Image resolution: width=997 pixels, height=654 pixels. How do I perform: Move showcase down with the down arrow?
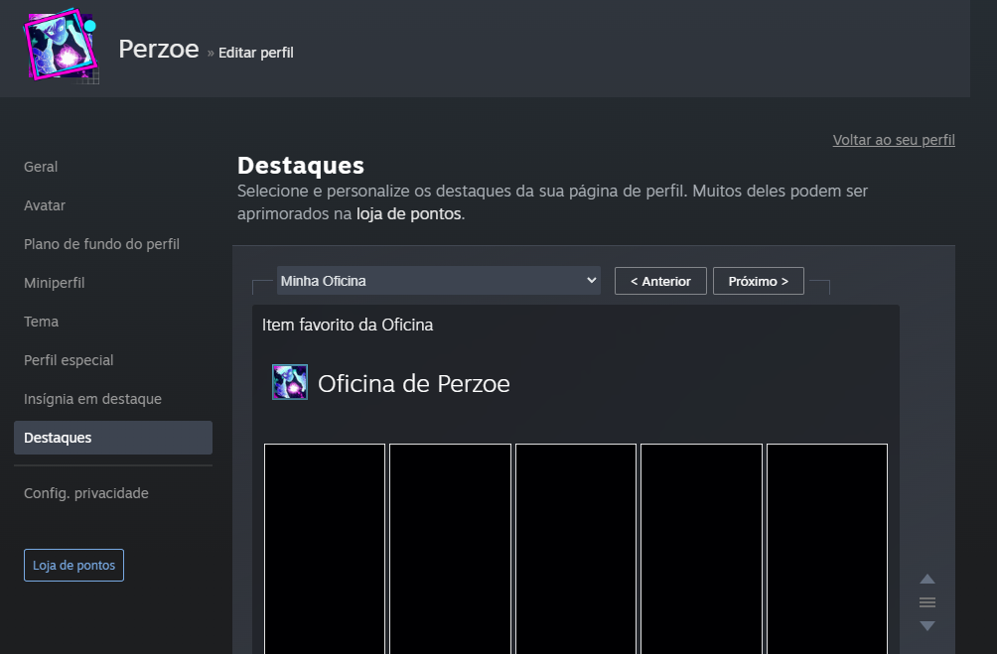click(x=927, y=626)
